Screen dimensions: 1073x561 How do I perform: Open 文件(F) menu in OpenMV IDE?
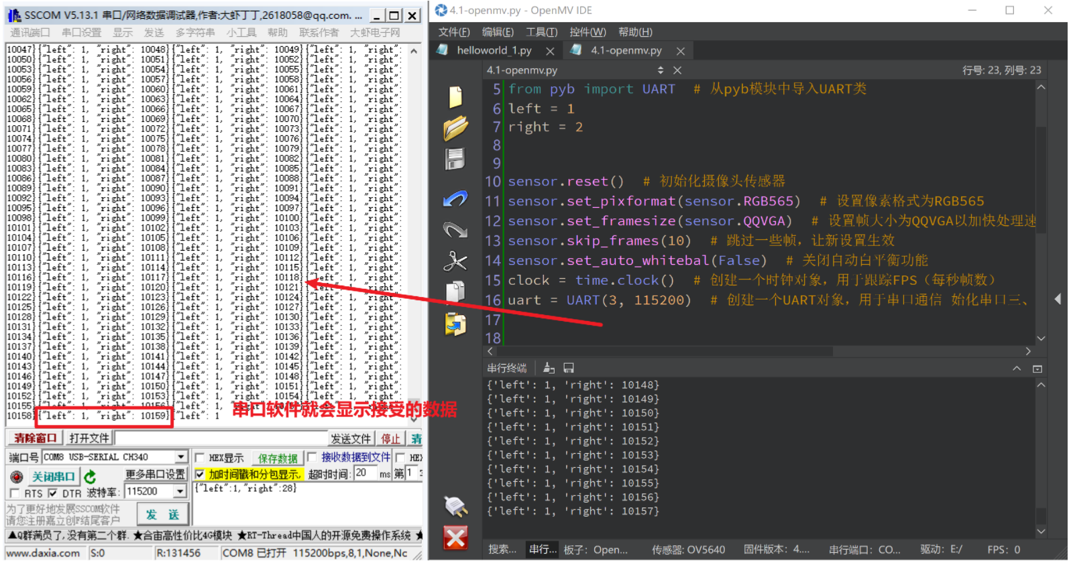coord(454,32)
